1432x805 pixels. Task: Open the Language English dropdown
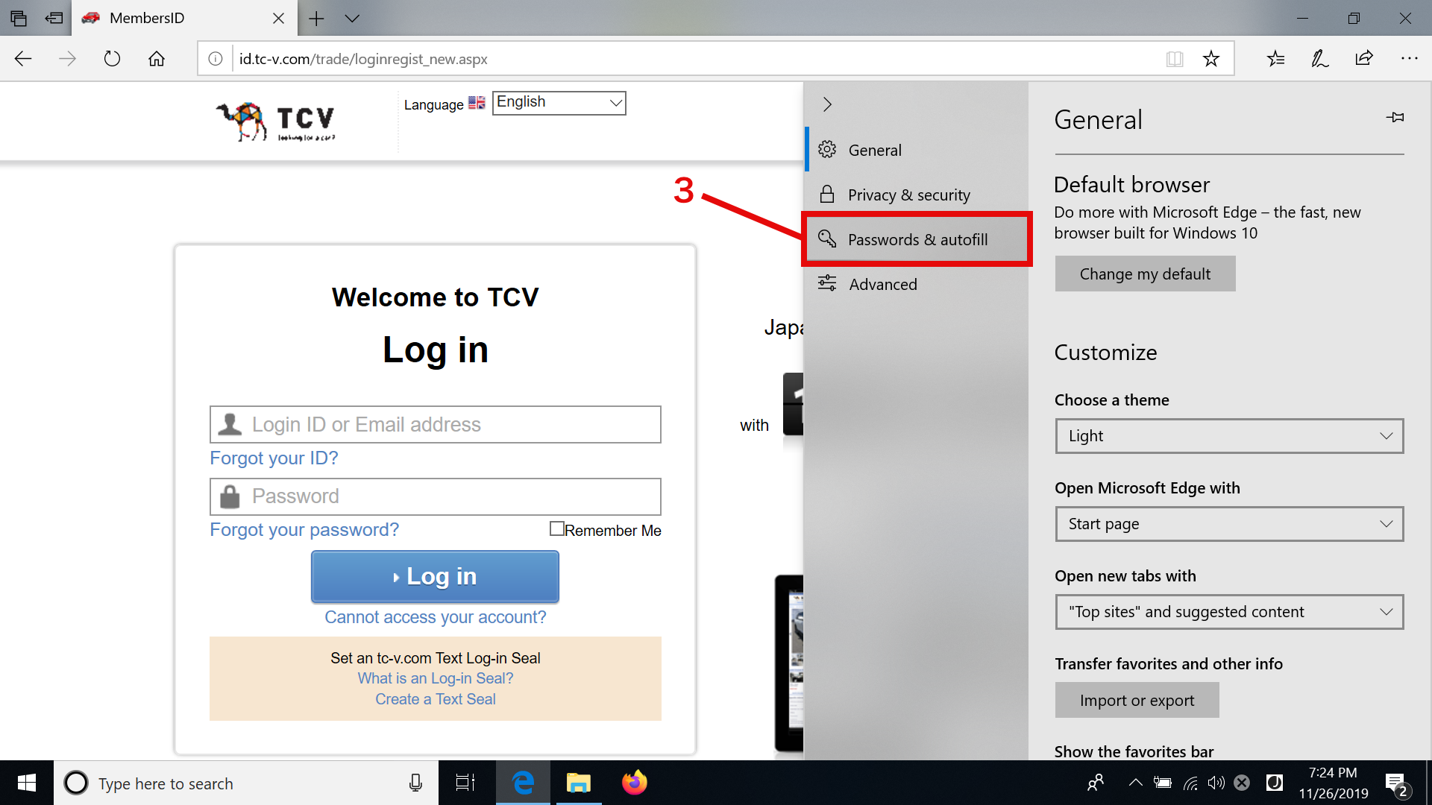click(559, 103)
